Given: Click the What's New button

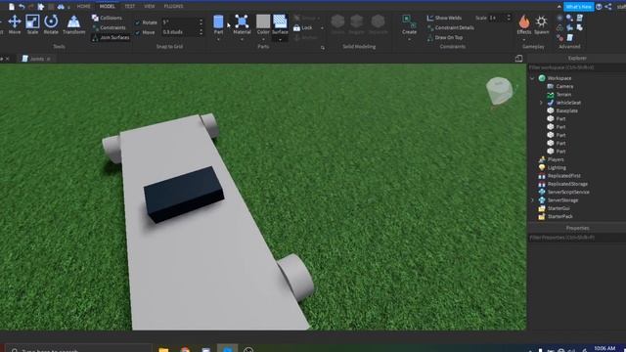Looking at the screenshot, I should [x=578, y=7].
